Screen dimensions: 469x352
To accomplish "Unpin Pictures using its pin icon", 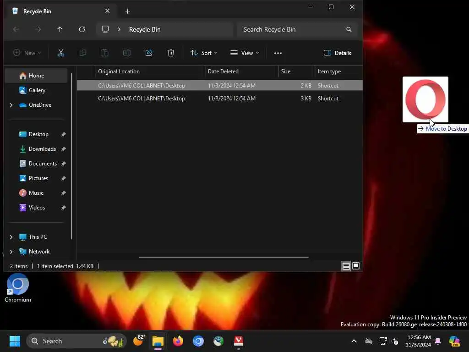I will [x=63, y=178].
